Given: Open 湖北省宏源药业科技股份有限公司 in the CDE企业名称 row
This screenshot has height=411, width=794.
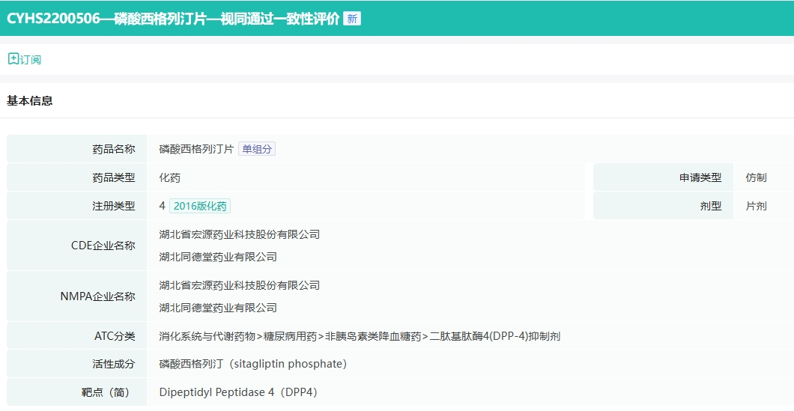Looking at the screenshot, I should 239,234.
